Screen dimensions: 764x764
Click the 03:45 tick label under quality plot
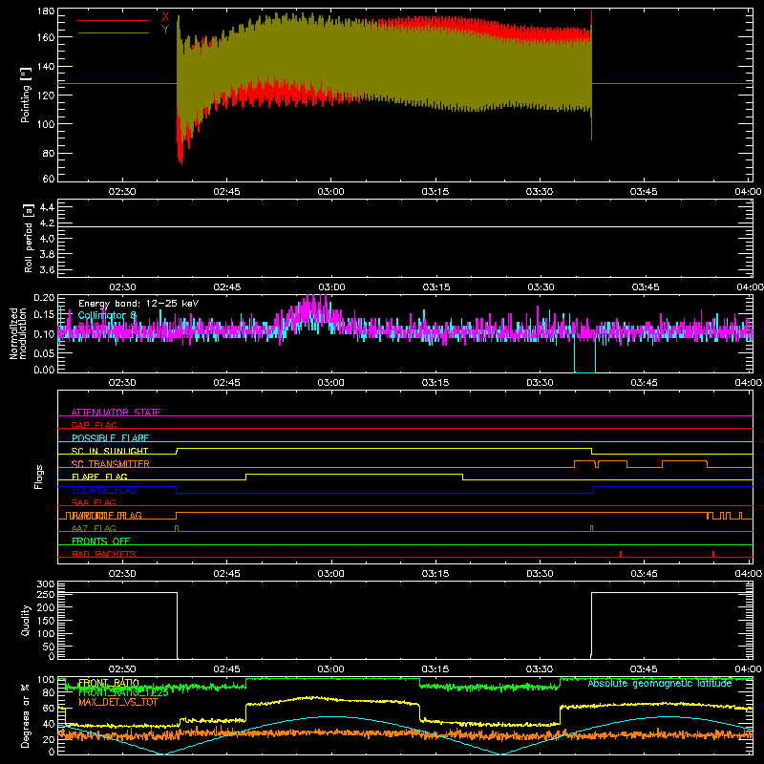(644, 669)
